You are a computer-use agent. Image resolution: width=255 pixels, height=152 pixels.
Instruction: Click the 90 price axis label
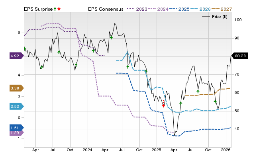tap(237, 38)
